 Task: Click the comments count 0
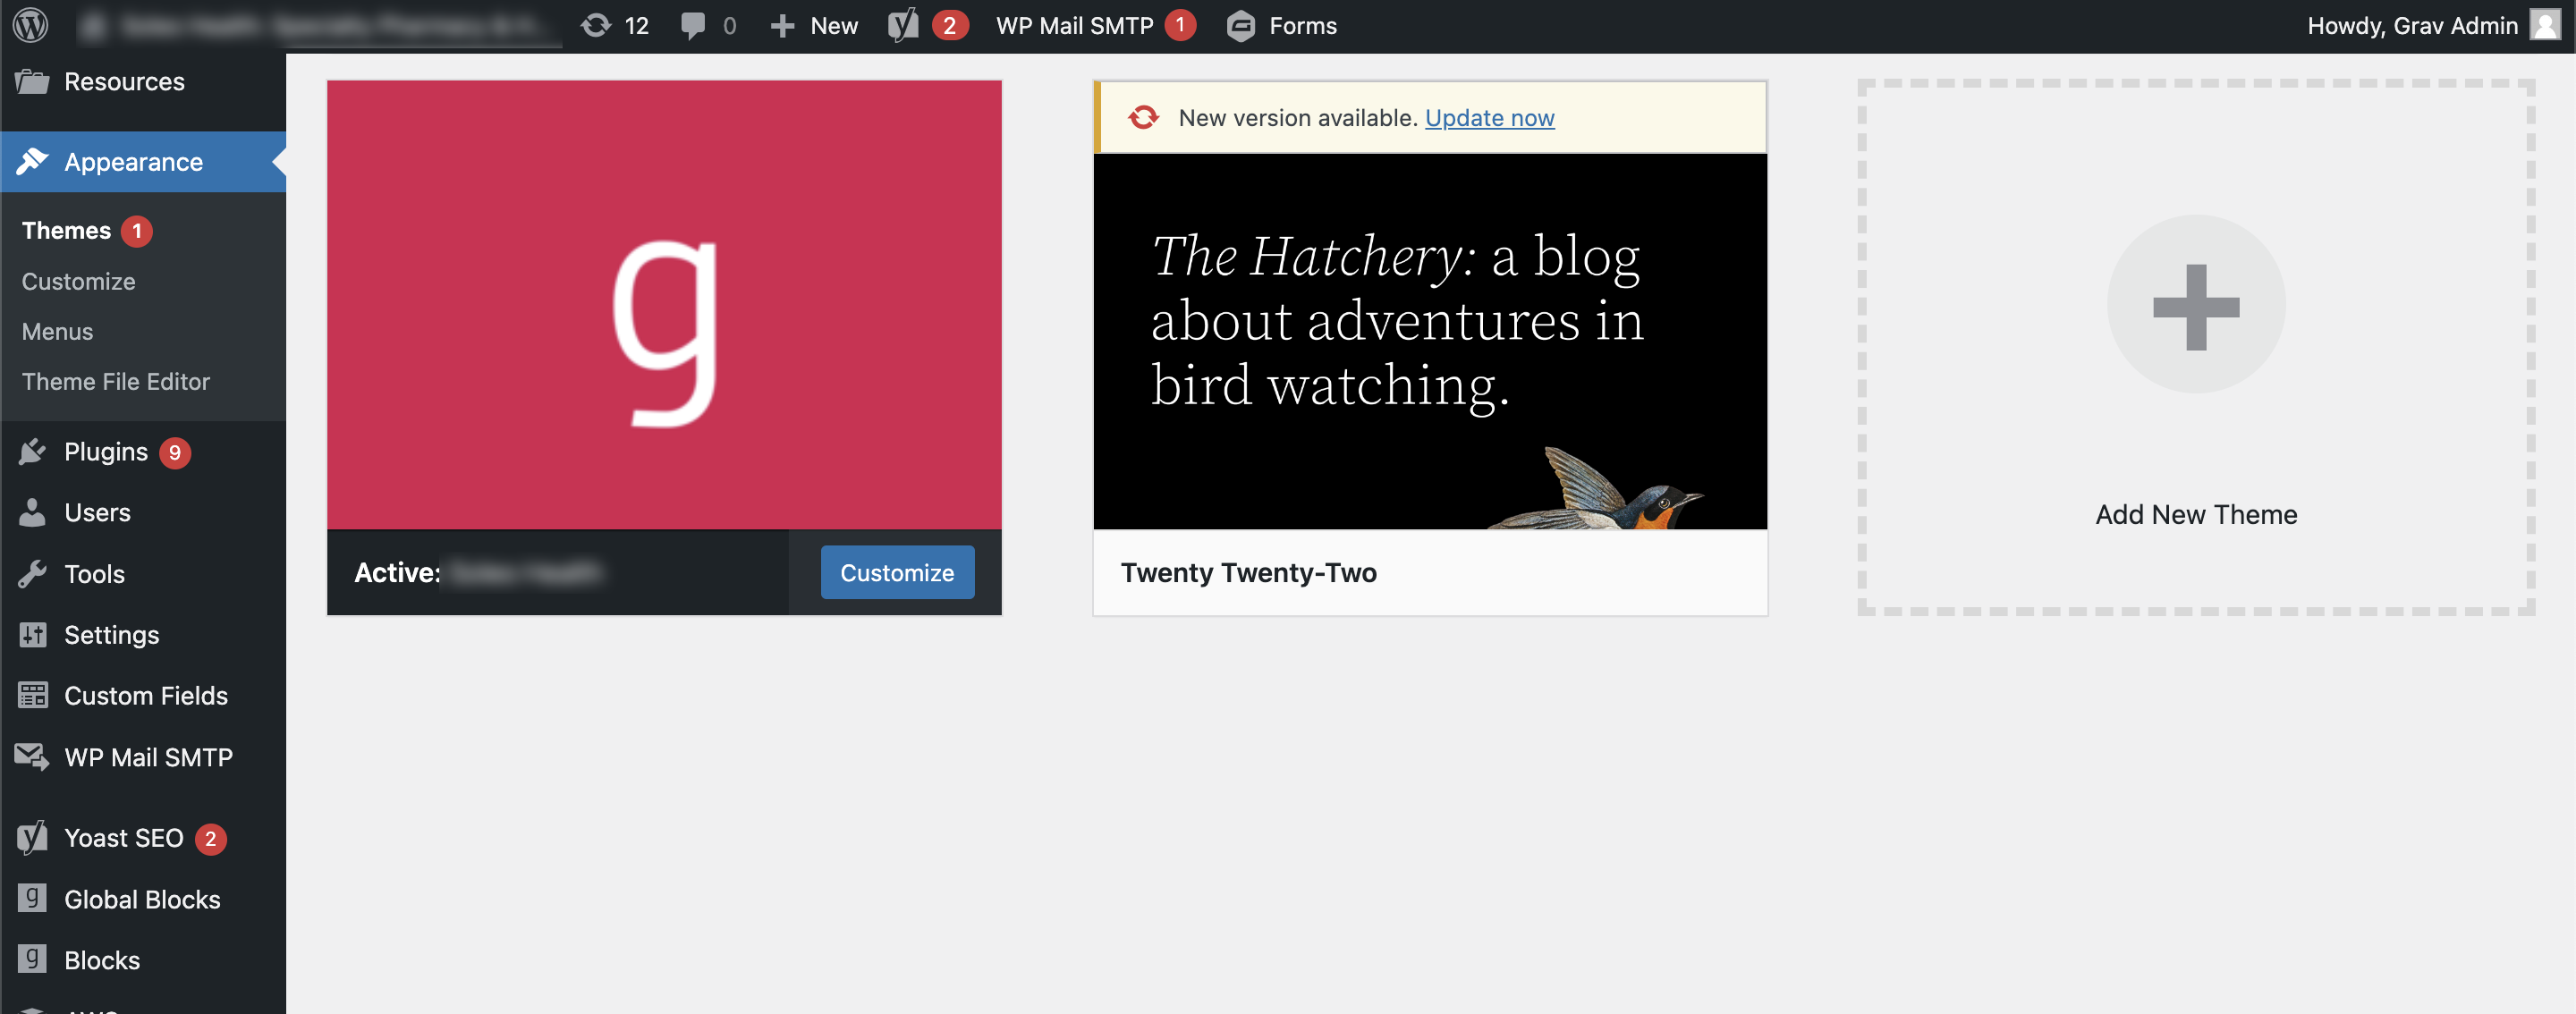729,26
